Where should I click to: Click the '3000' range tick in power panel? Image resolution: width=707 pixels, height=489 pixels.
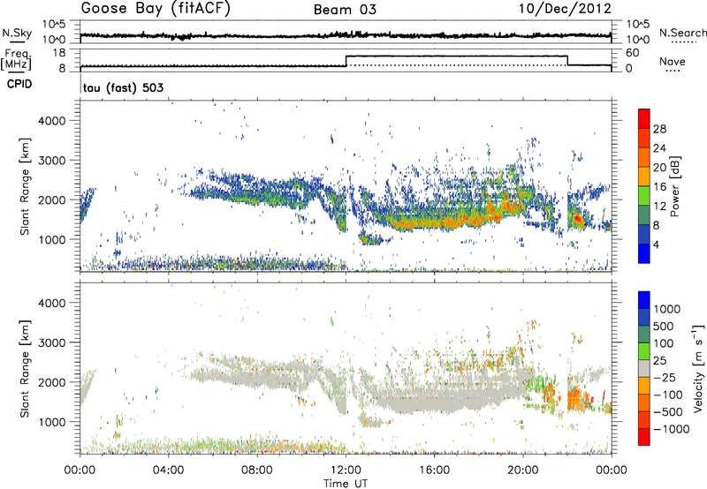pos(51,161)
